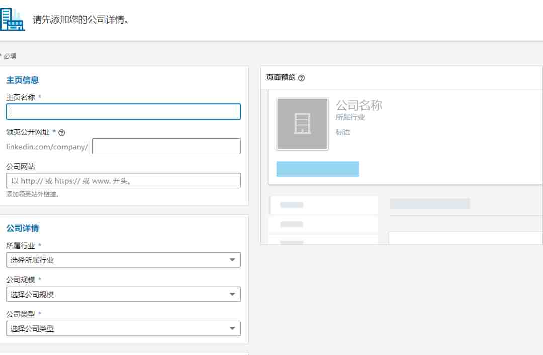This screenshot has width=543, height=355.
Task: Click the arrow on 所属行业 dropdown
Action: pos(232,260)
